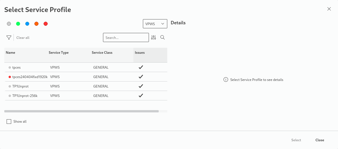Open the VPWS service type dropdown

pyautogui.click(x=155, y=24)
